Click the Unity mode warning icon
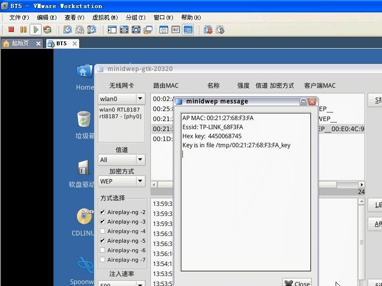Viewport: 382px width, 286px height. (x=148, y=30)
